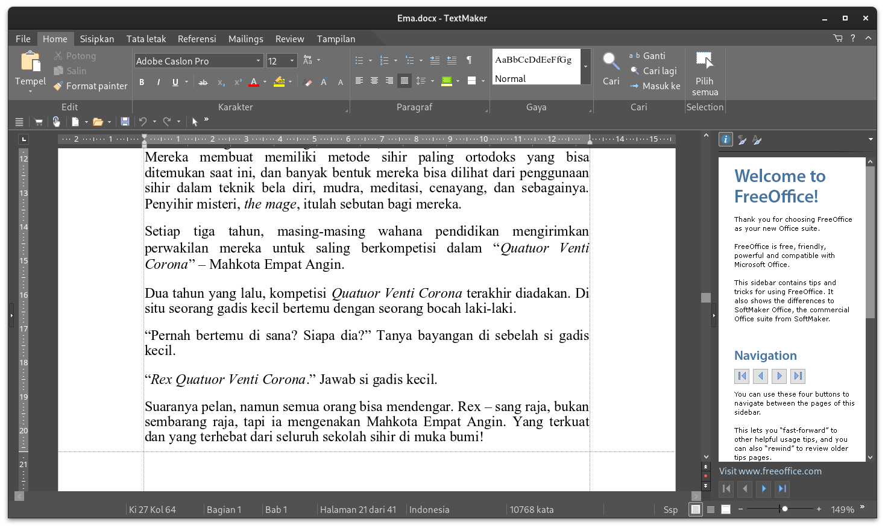Click the clear formatting eraser icon

point(308,83)
